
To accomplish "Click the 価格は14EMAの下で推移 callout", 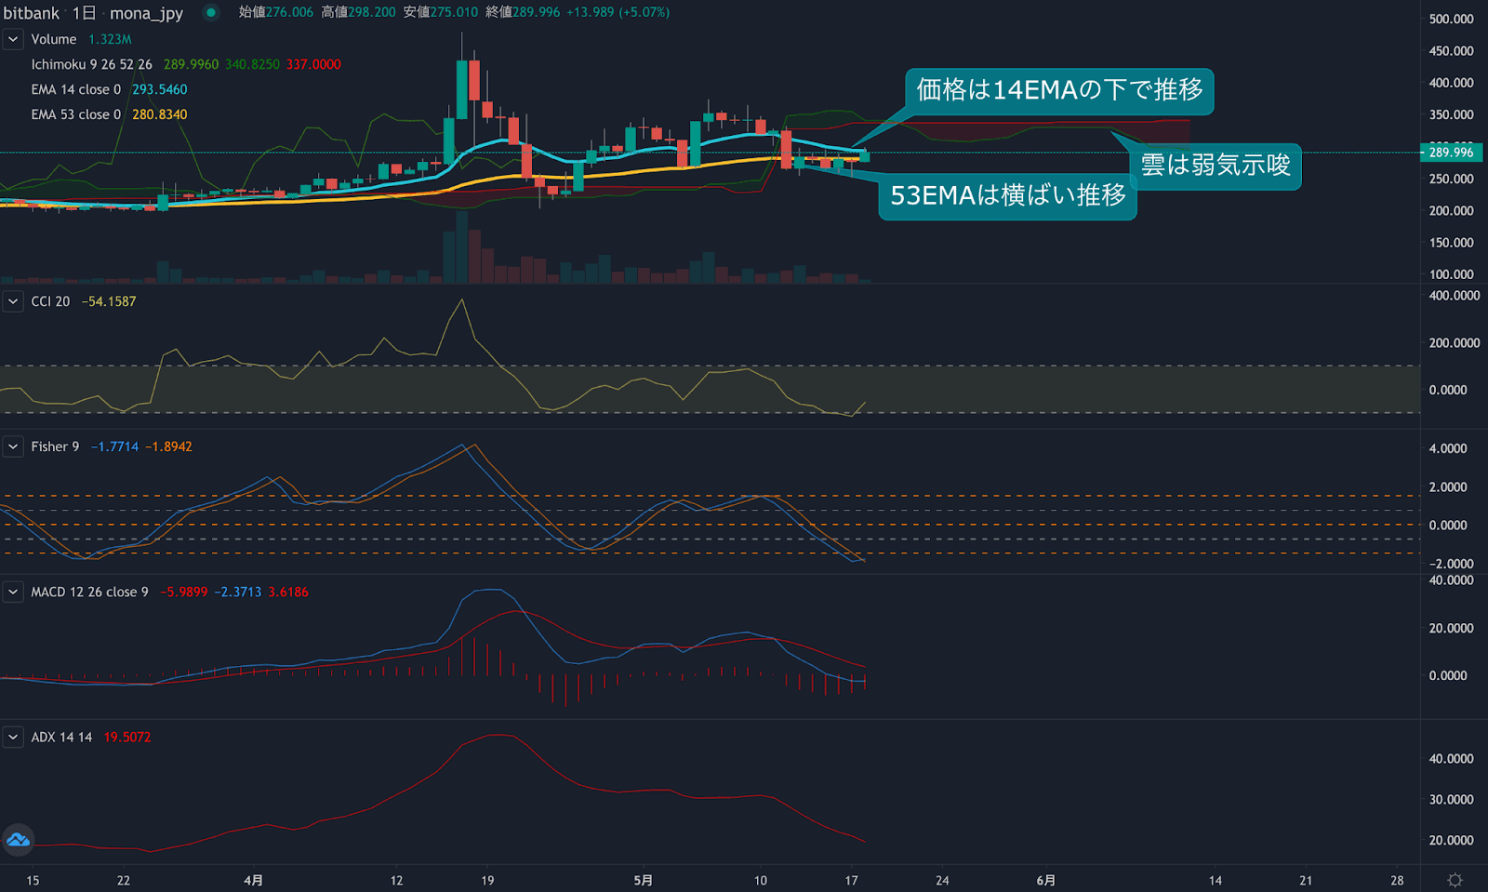I will point(1059,91).
